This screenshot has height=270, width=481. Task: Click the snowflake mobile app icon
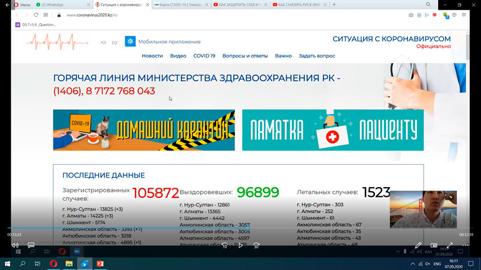tap(130, 42)
